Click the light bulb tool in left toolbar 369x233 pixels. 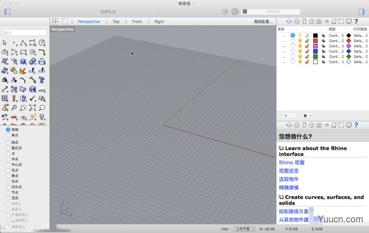pos(42,117)
